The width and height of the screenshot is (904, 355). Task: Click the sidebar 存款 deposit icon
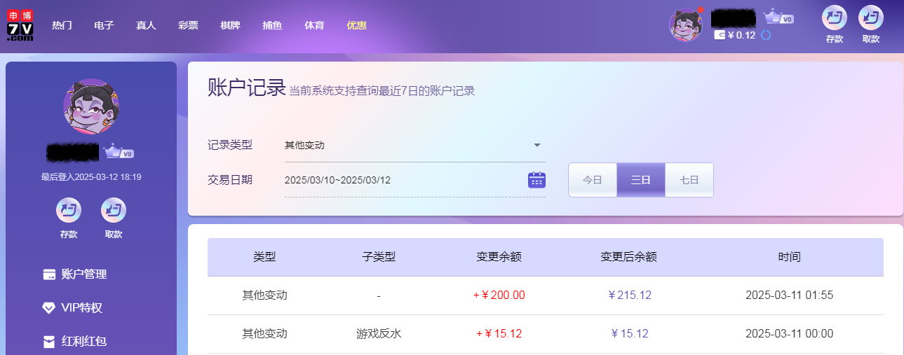(x=69, y=210)
